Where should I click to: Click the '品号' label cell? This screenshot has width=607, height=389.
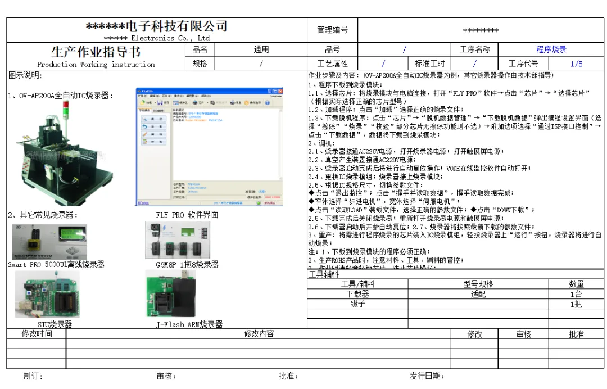332,49
